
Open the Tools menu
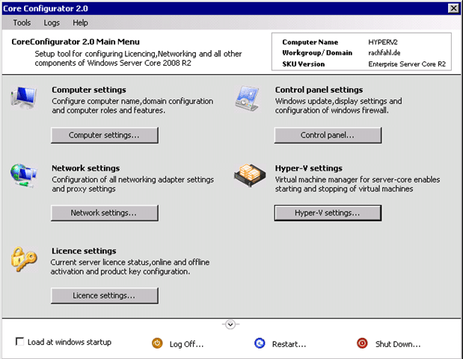pyautogui.click(x=22, y=22)
